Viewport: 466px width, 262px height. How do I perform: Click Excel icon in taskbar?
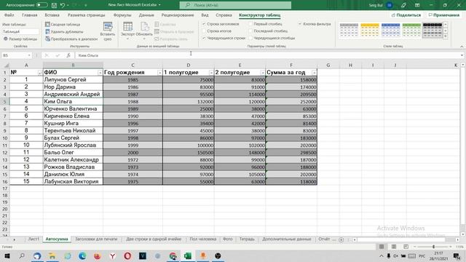point(188,255)
